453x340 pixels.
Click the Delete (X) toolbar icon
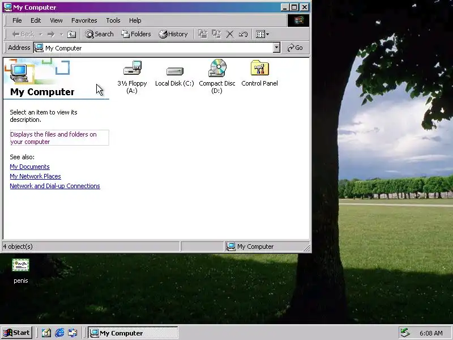(230, 34)
